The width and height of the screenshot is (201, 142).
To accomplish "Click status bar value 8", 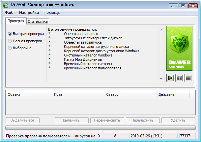I will pos(115,136).
